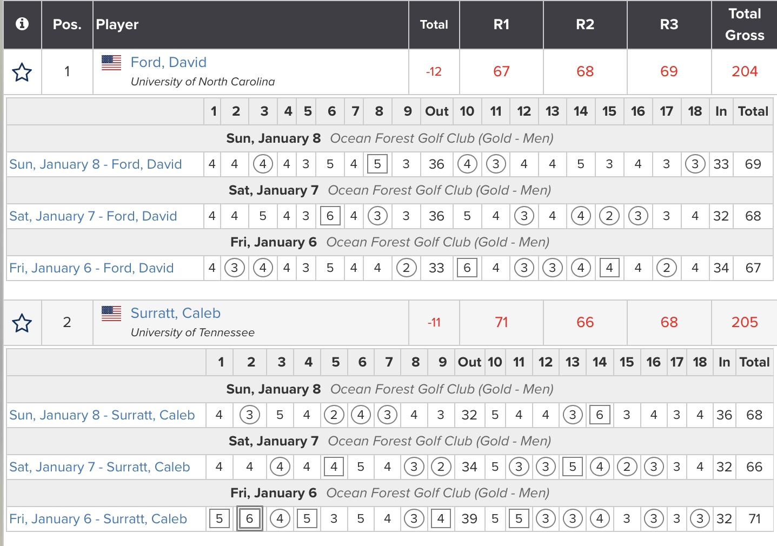Sort by the R3 column header
The image size is (777, 546).
[x=669, y=24]
